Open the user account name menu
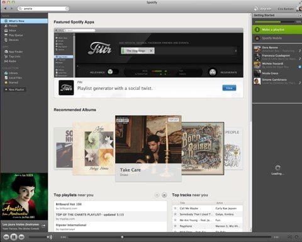 (x=286, y=9)
